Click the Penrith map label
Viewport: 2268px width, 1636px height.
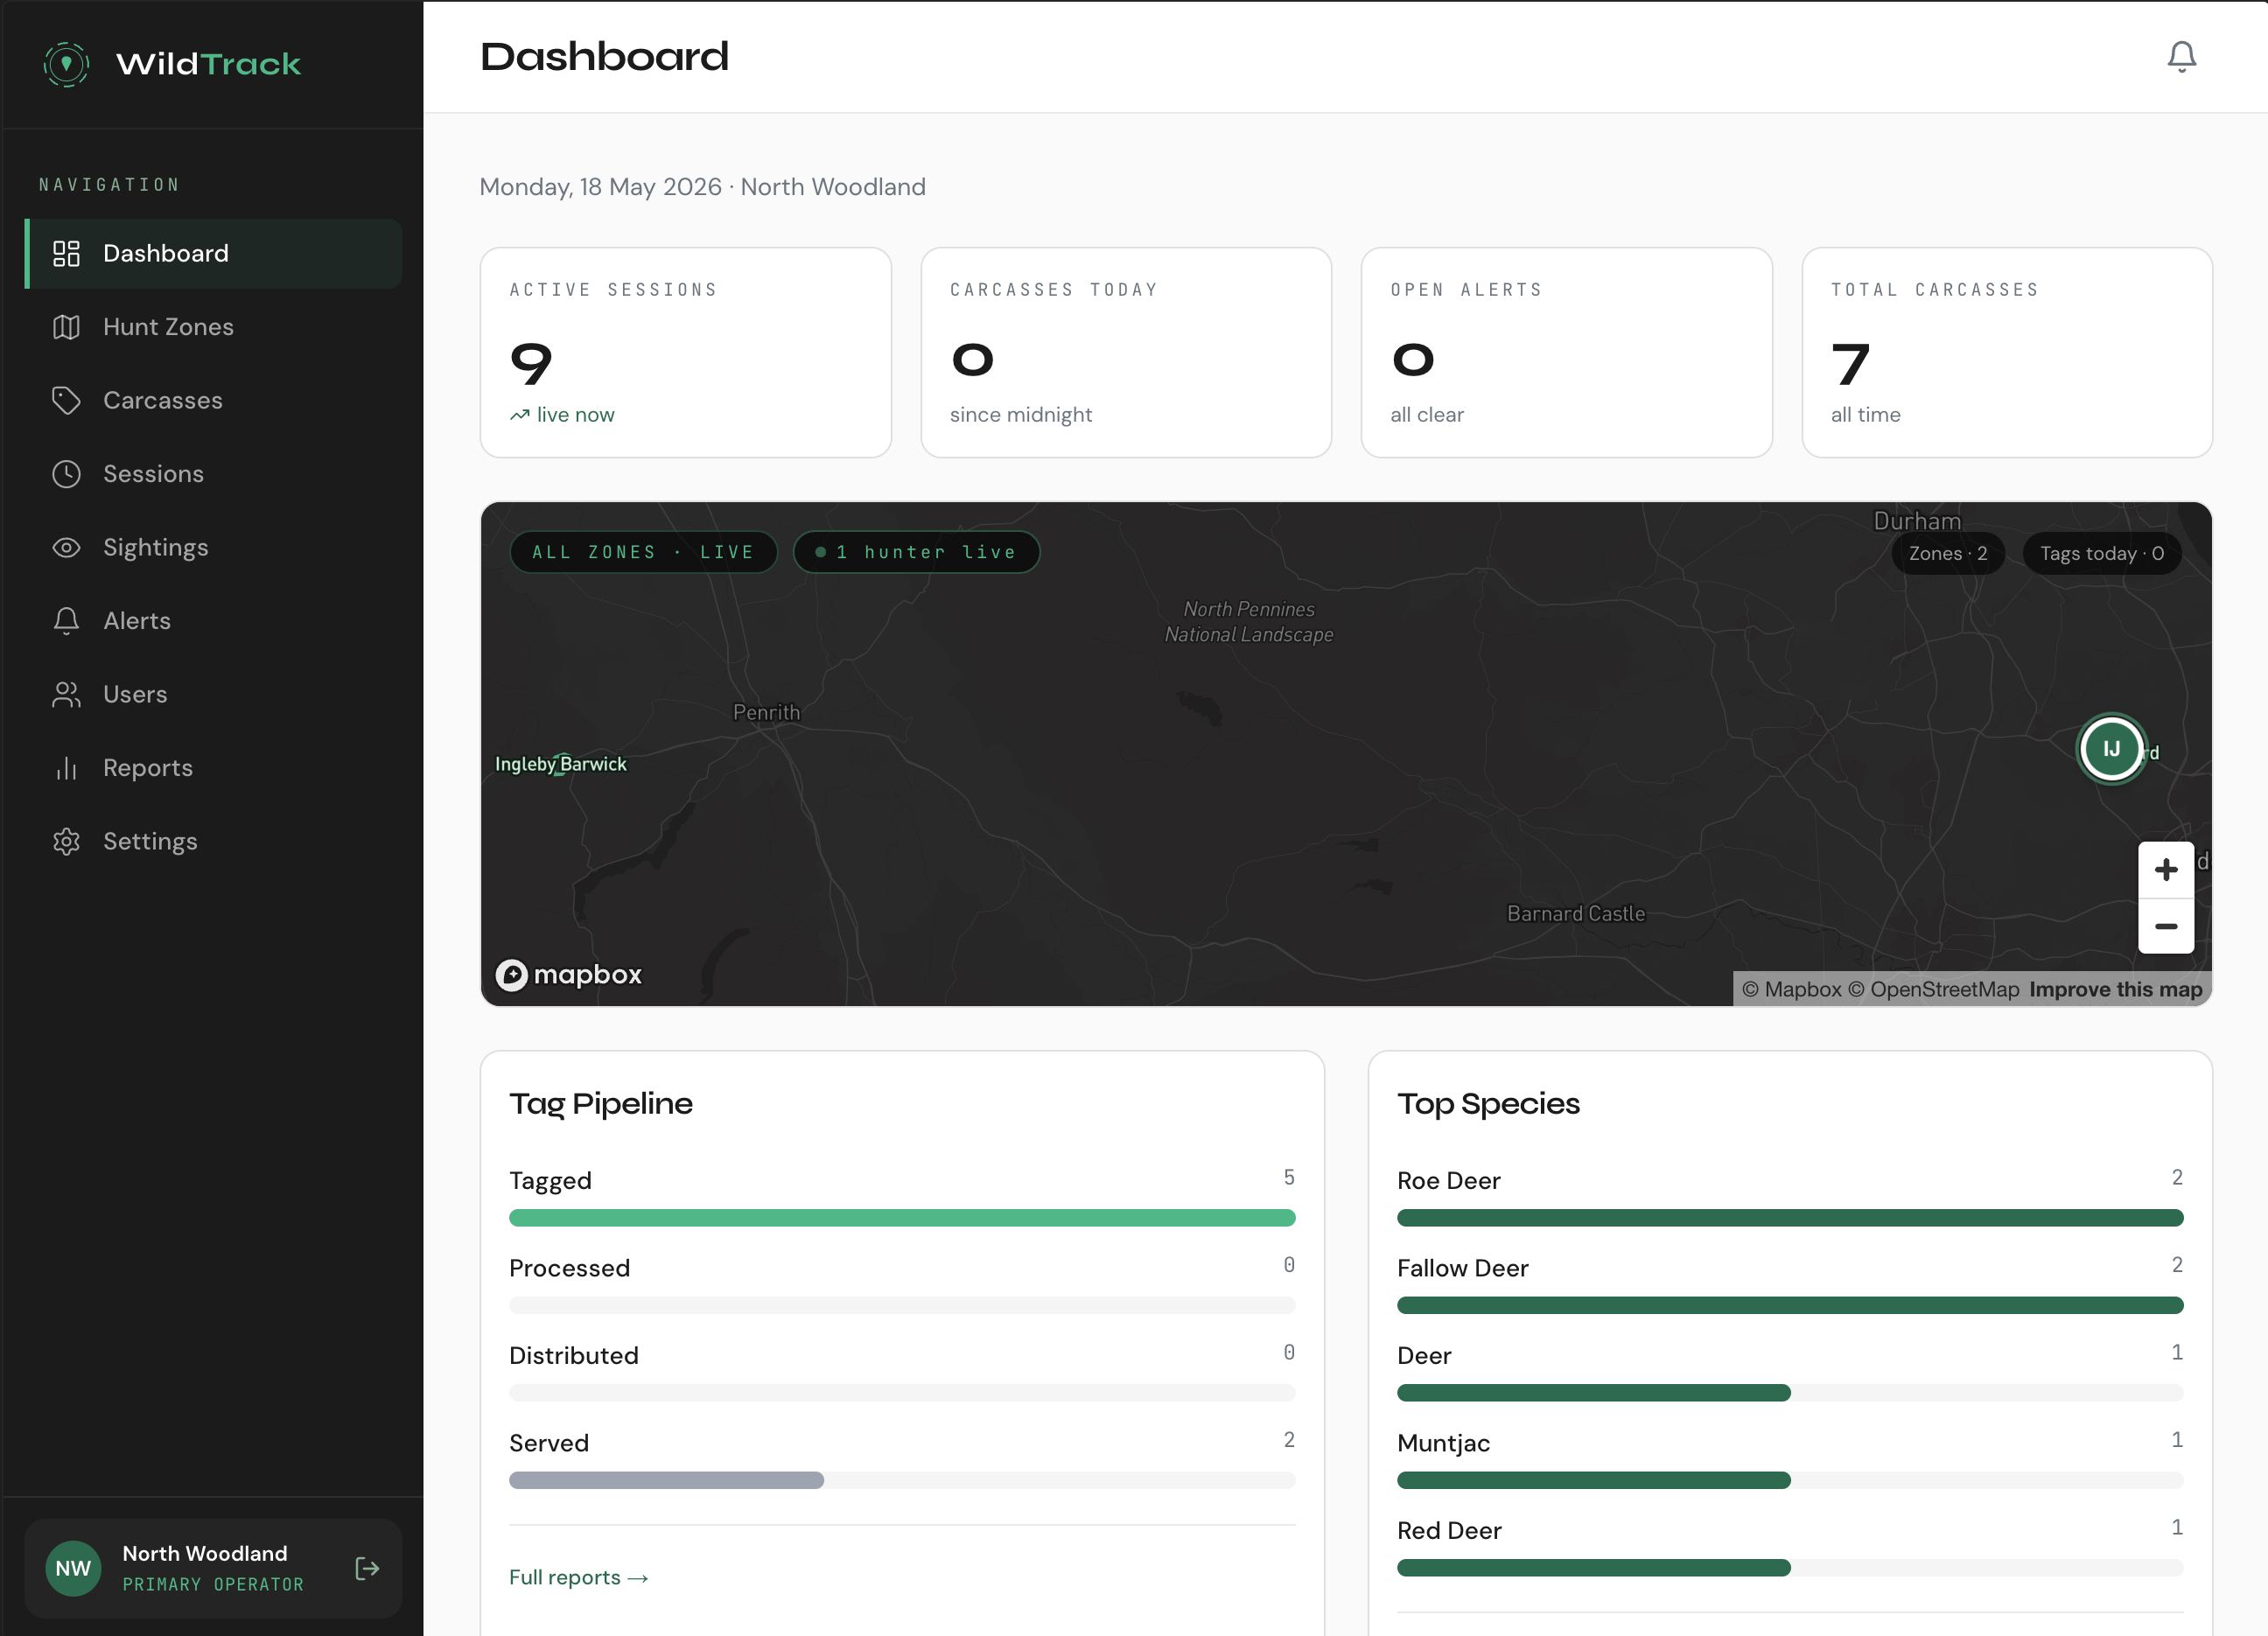pyautogui.click(x=766, y=712)
